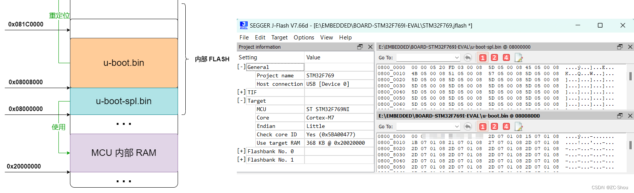The height and width of the screenshot is (193, 634).
Task: Click the value STM32F769
Action: [320, 75]
